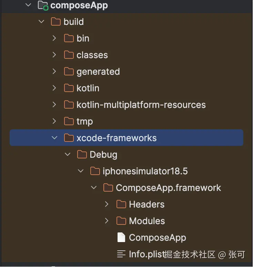Select the kotlin-multiplatform-resources folder

point(141,105)
